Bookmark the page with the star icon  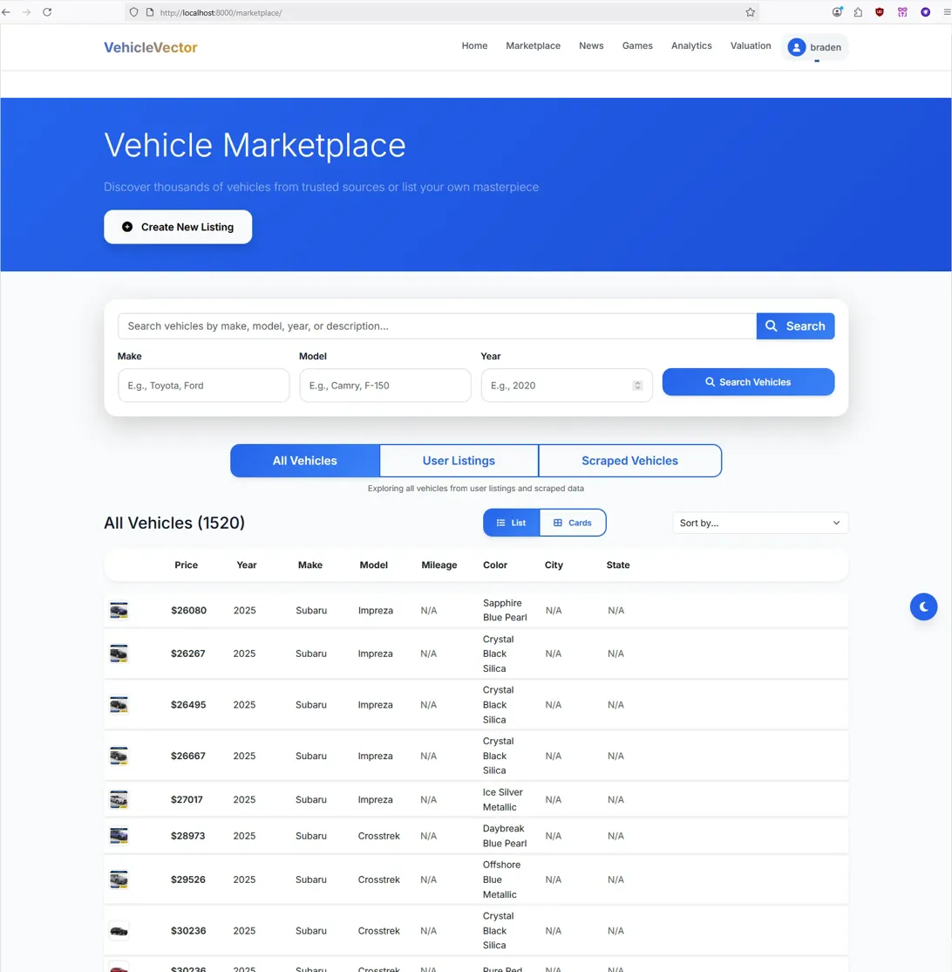click(x=749, y=12)
